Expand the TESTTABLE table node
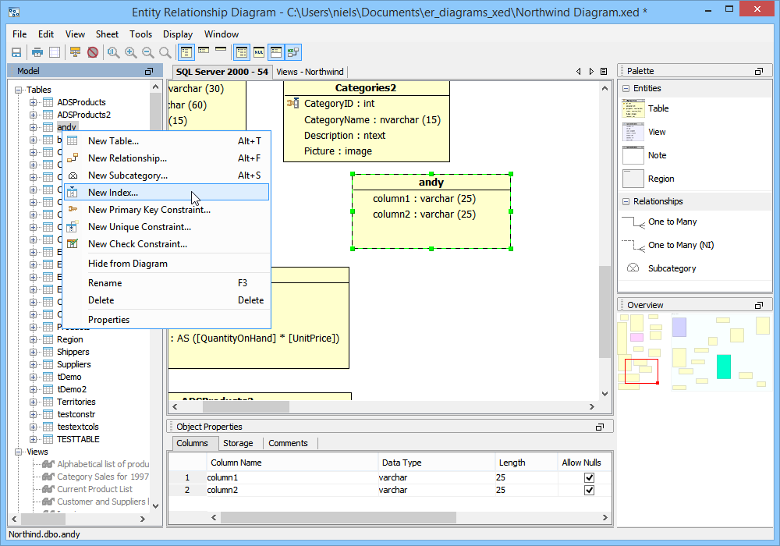The width and height of the screenshot is (780, 546). click(33, 440)
